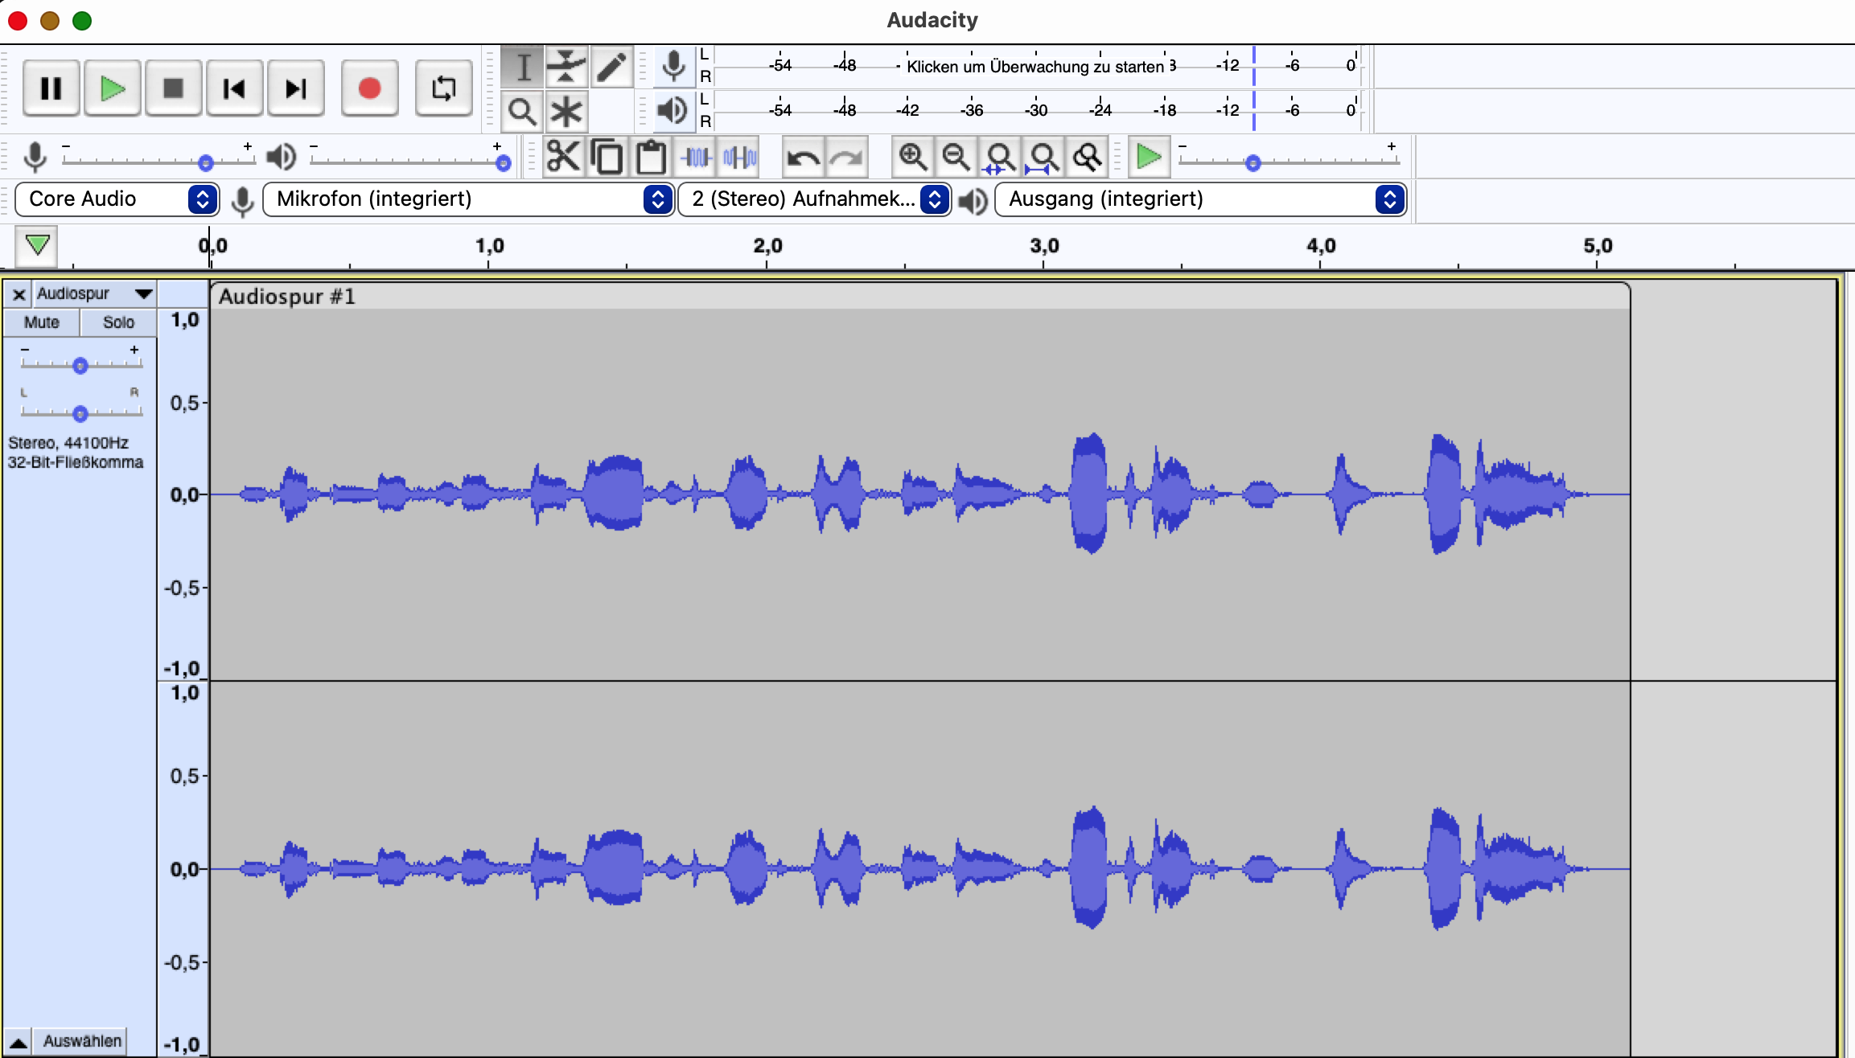The height and width of the screenshot is (1058, 1855).
Task: Open the Core Audio host dropdown
Action: [x=117, y=199]
